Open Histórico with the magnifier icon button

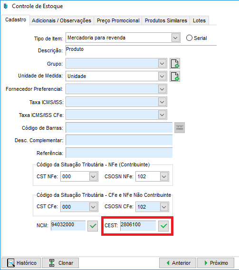tap(21, 263)
